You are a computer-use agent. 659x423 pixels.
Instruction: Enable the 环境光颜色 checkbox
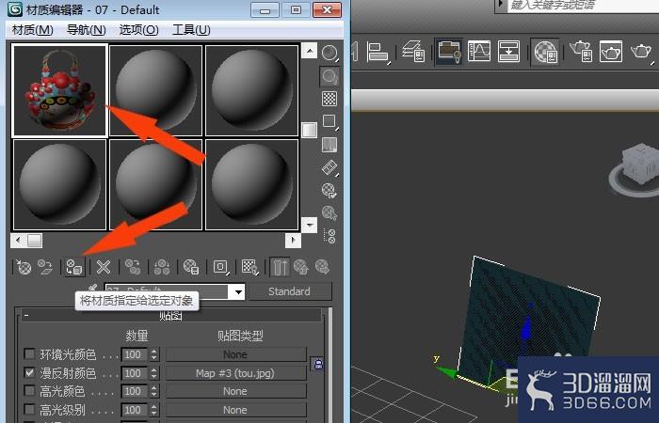pyautogui.click(x=29, y=354)
